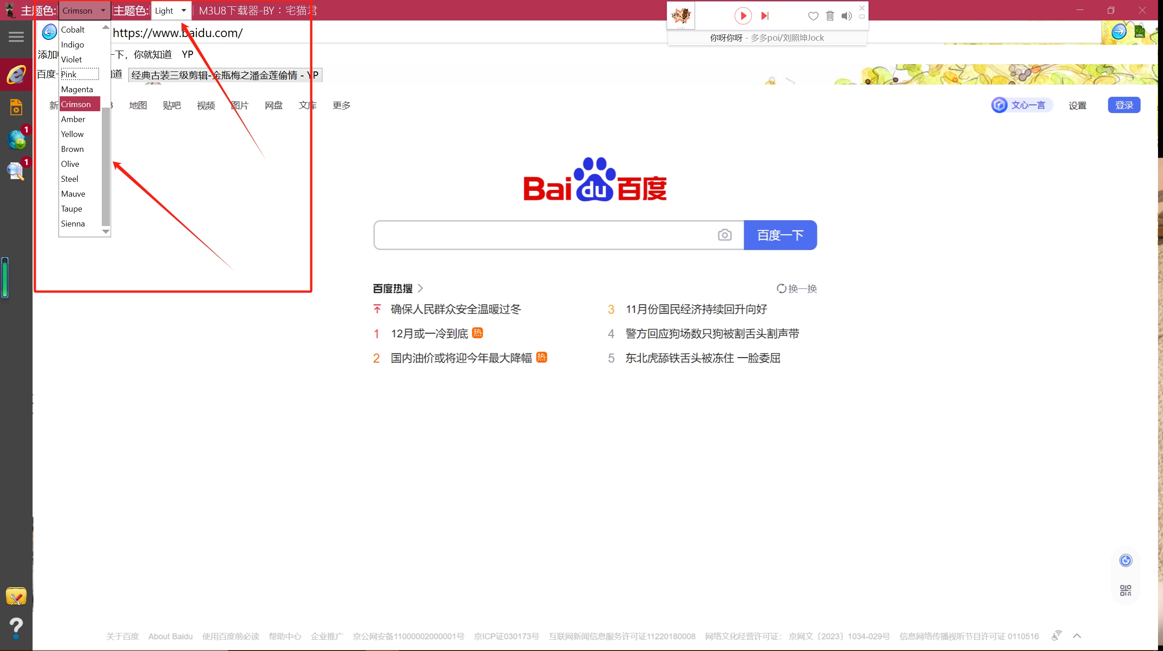Open hot search 东北虎舔铁舌头被冻住
Viewport: 1163px width, 651px height.
pyautogui.click(x=703, y=358)
